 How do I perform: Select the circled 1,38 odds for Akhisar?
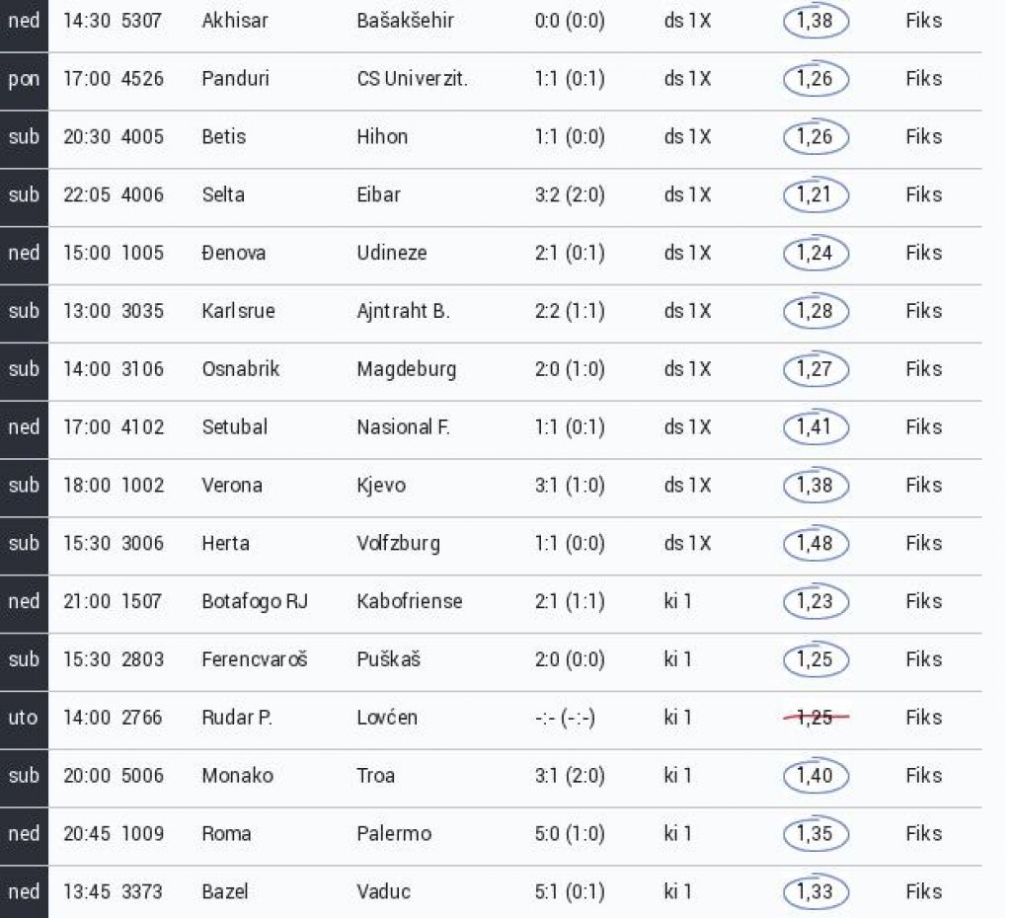pos(816,21)
